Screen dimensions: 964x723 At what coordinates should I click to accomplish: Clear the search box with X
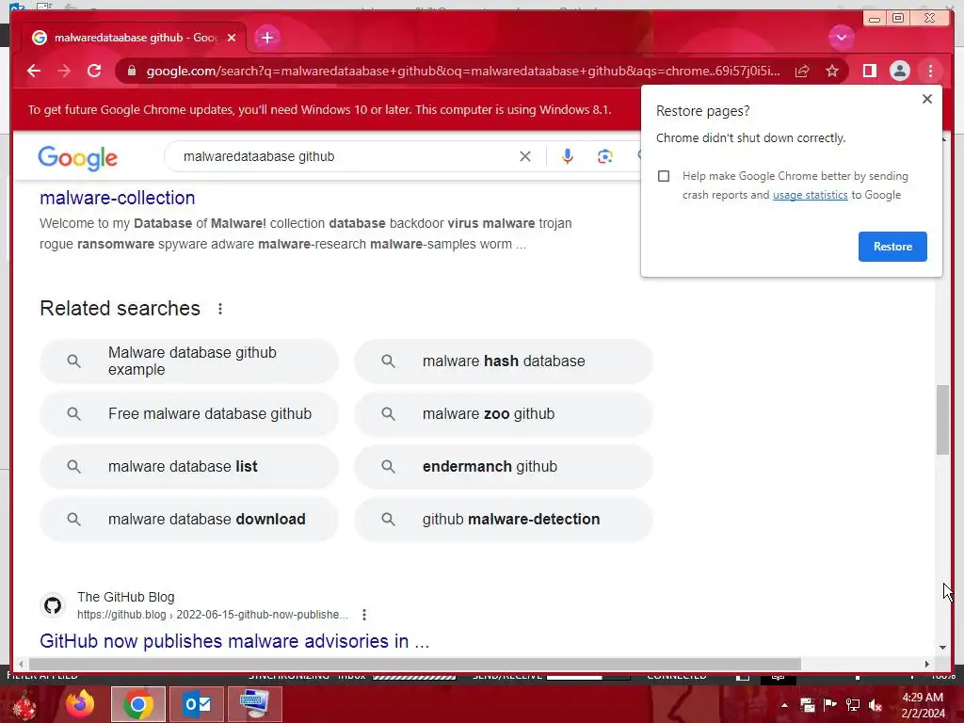(x=525, y=157)
